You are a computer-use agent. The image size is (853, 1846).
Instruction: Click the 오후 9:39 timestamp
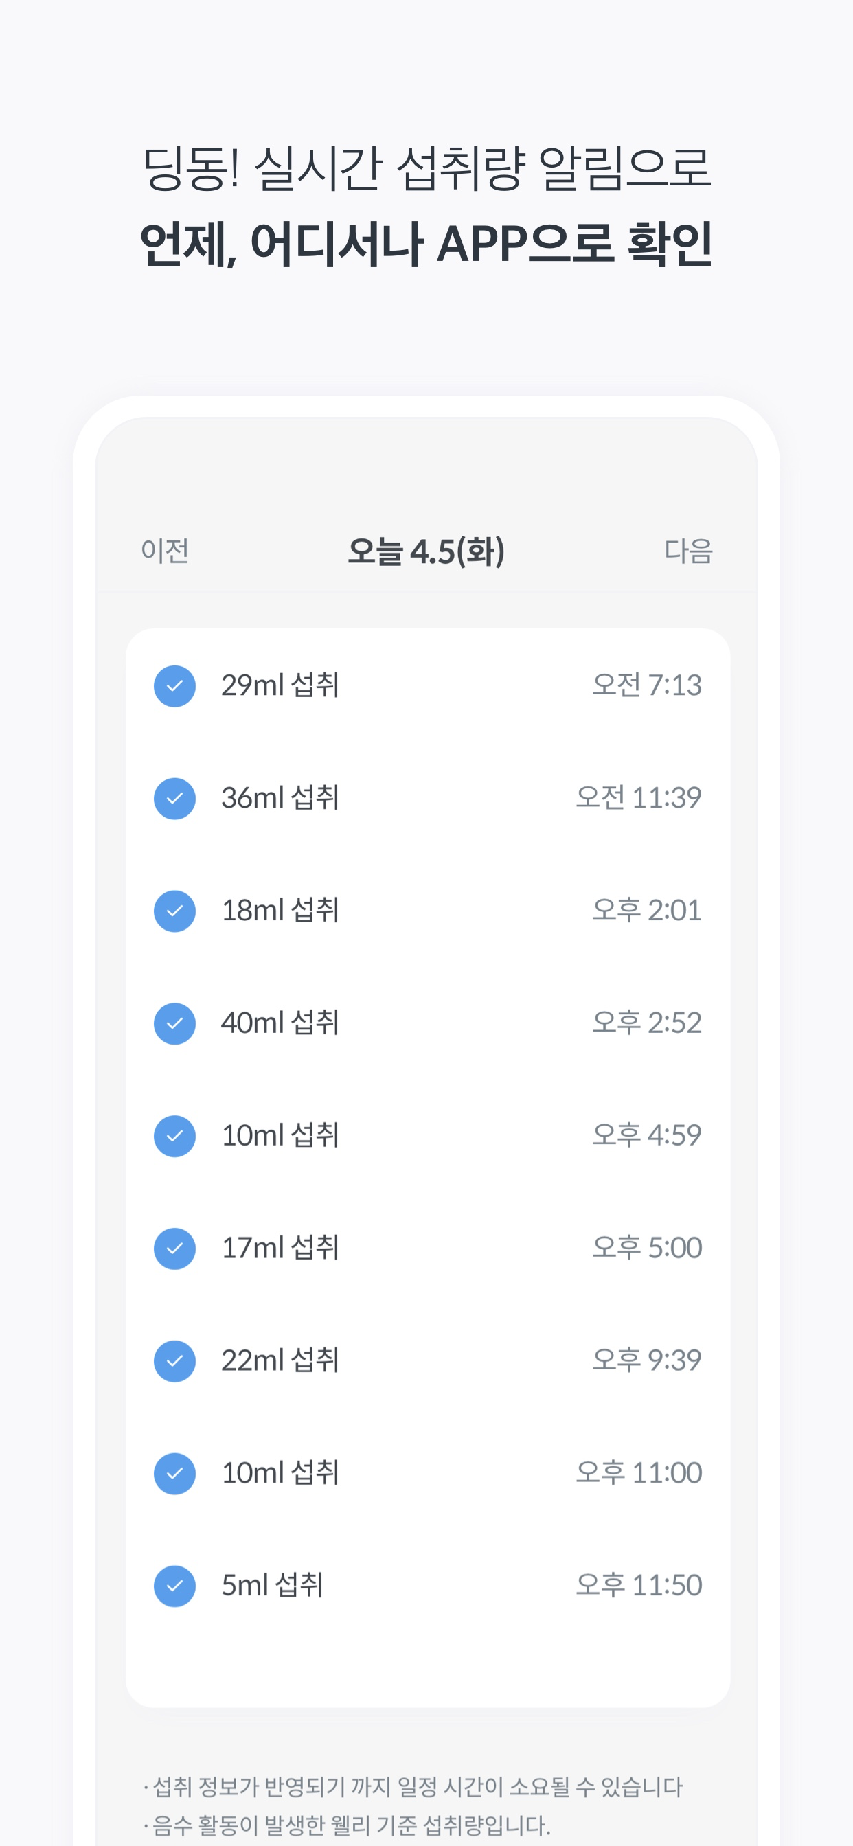click(x=646, y=1360)
